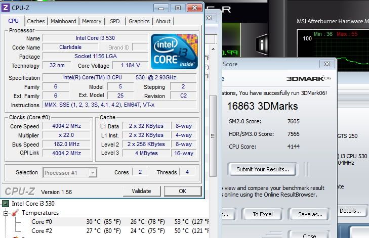Close the 3DMark Score dialog with X
Viewport: 369px width, 238px height.
327,64
